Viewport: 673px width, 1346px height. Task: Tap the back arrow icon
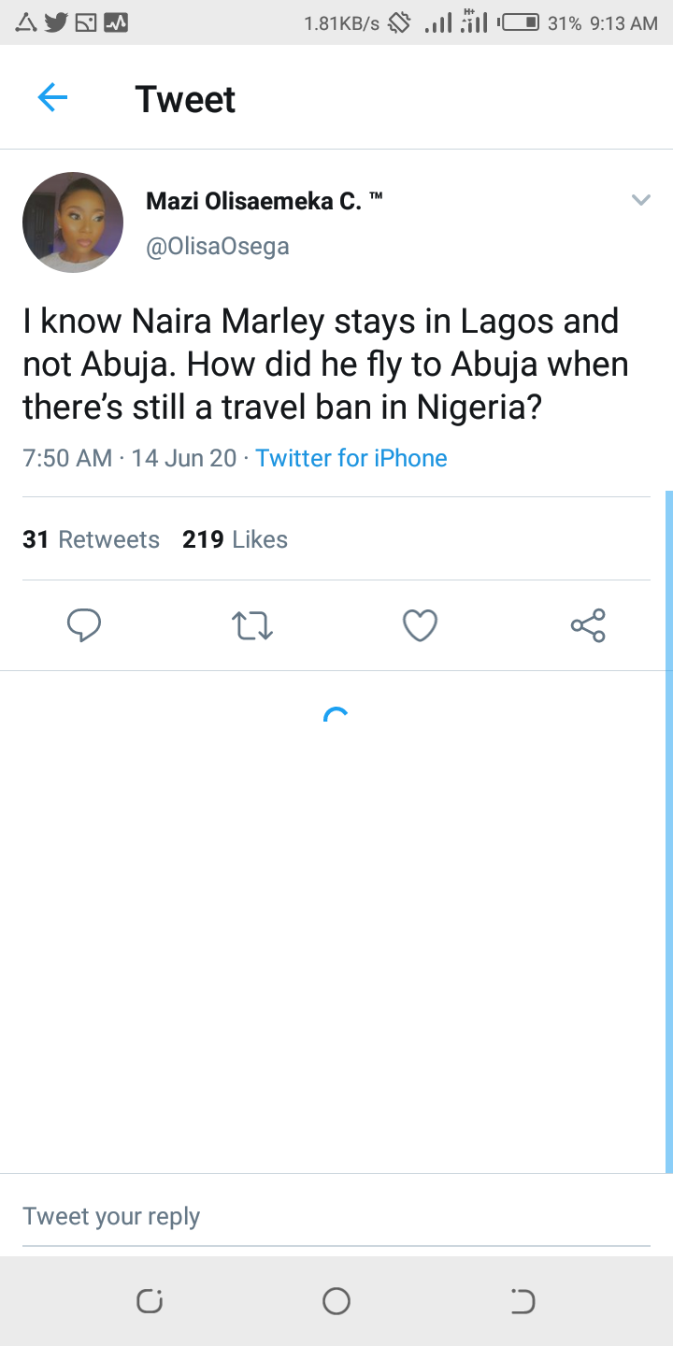point(52,98)
